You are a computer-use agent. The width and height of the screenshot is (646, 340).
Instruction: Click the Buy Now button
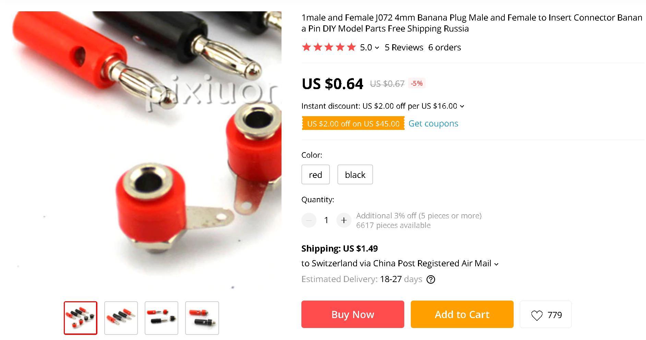[353, 314]
